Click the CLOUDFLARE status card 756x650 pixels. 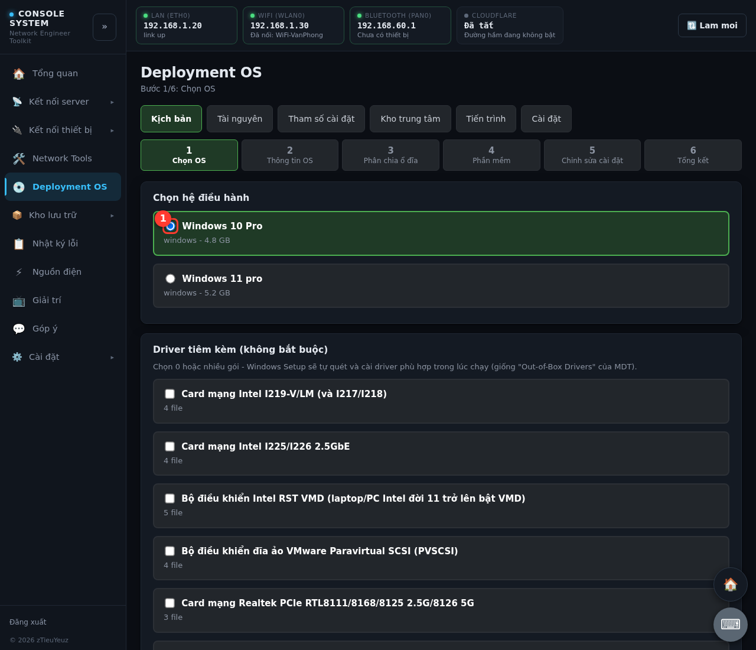point(510,25)
